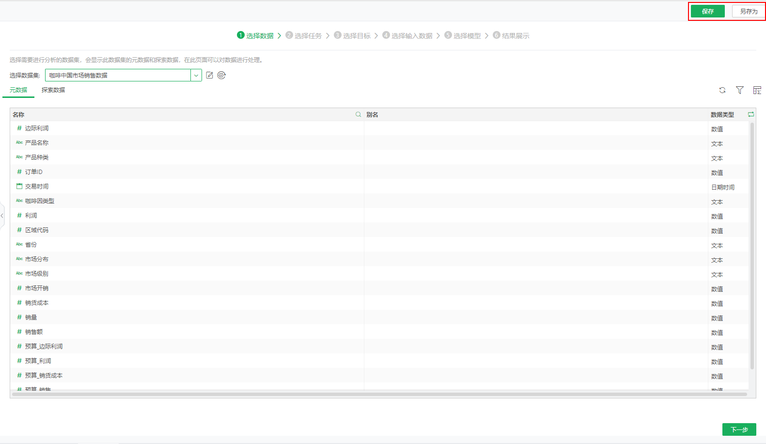766x444 pixels.
Task: Go to step 2 选择任务
Action: coord(304,35)
